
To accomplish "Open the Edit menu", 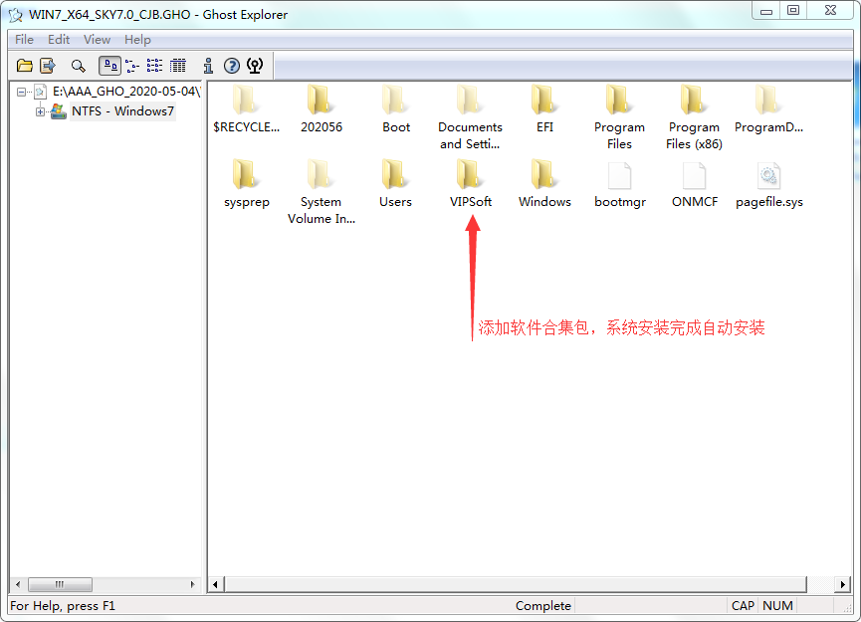I will pyautogui.click(x=59, y=40).
